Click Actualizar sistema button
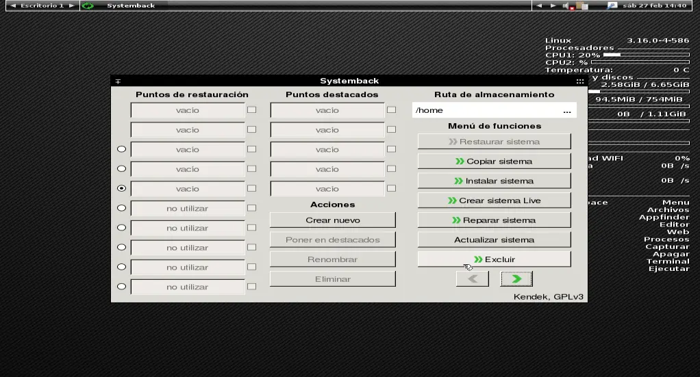700x377 pixels. [495, 239]
